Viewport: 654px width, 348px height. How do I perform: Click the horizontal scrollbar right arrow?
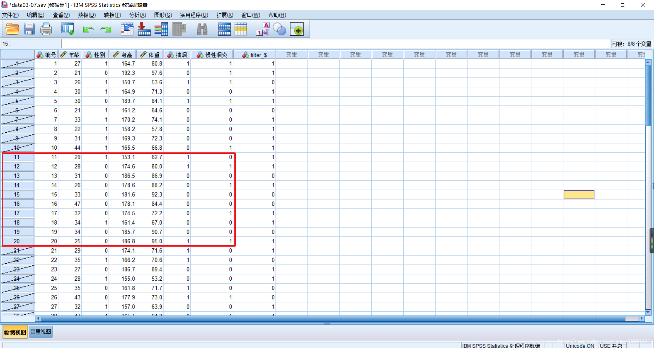pyautogui.click(x=642, y=319)
